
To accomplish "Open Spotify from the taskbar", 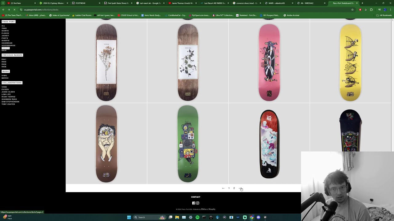I will pos(197,217).
